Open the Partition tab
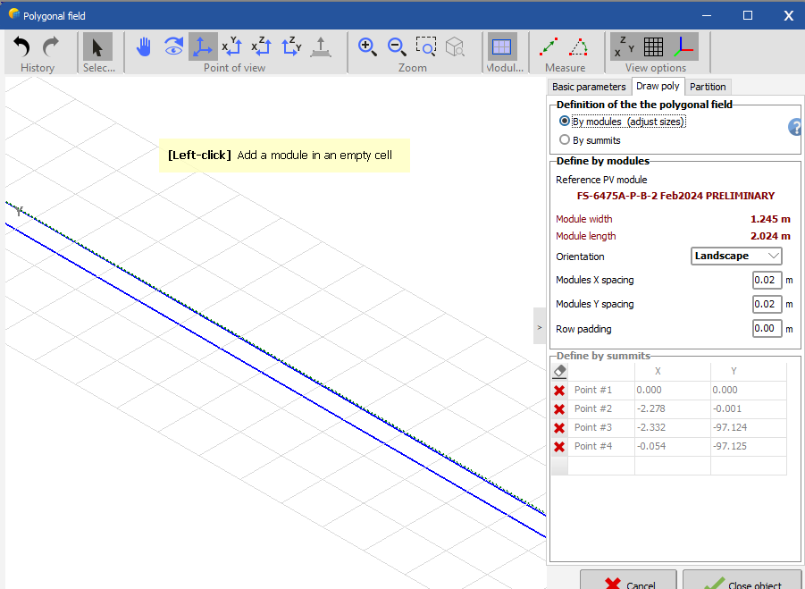Screen dimensions: 805x589 [x=708, y=87]
